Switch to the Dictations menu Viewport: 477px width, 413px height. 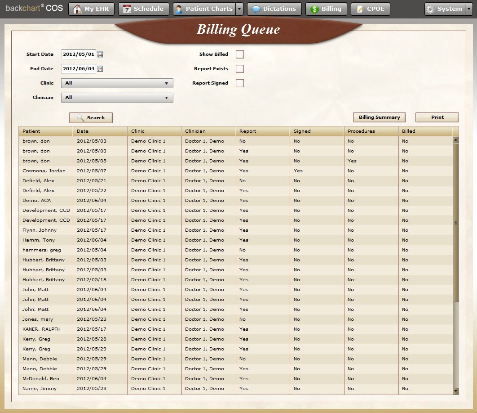click(x=274, y=9)
